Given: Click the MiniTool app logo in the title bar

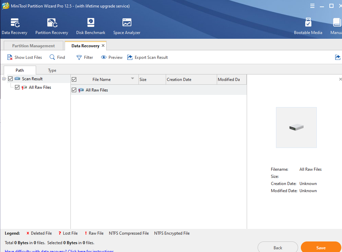Looking at the screenshot, I should [5, 6].
